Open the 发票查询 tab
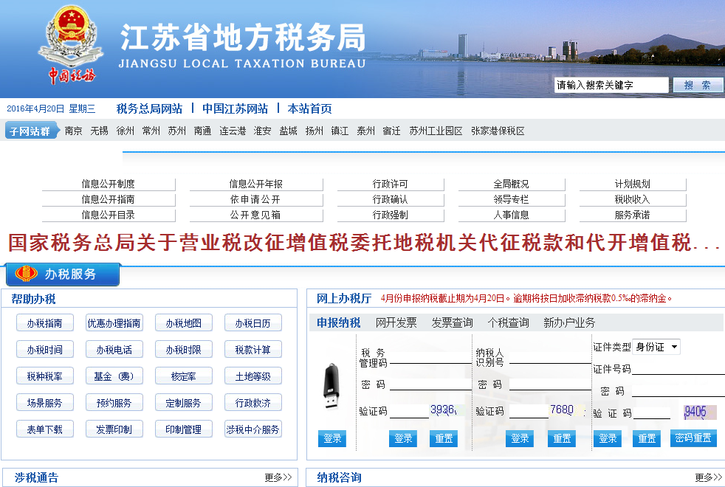725x487 pixels. tap(452, 322)
